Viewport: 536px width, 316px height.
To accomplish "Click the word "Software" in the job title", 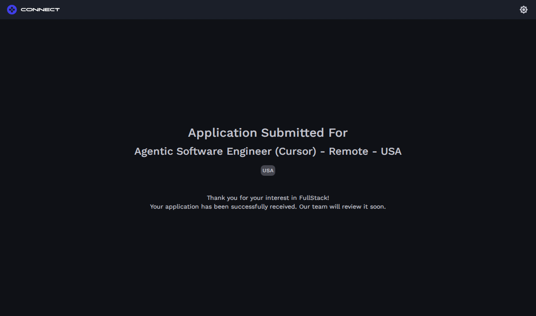I will (200, 151).
